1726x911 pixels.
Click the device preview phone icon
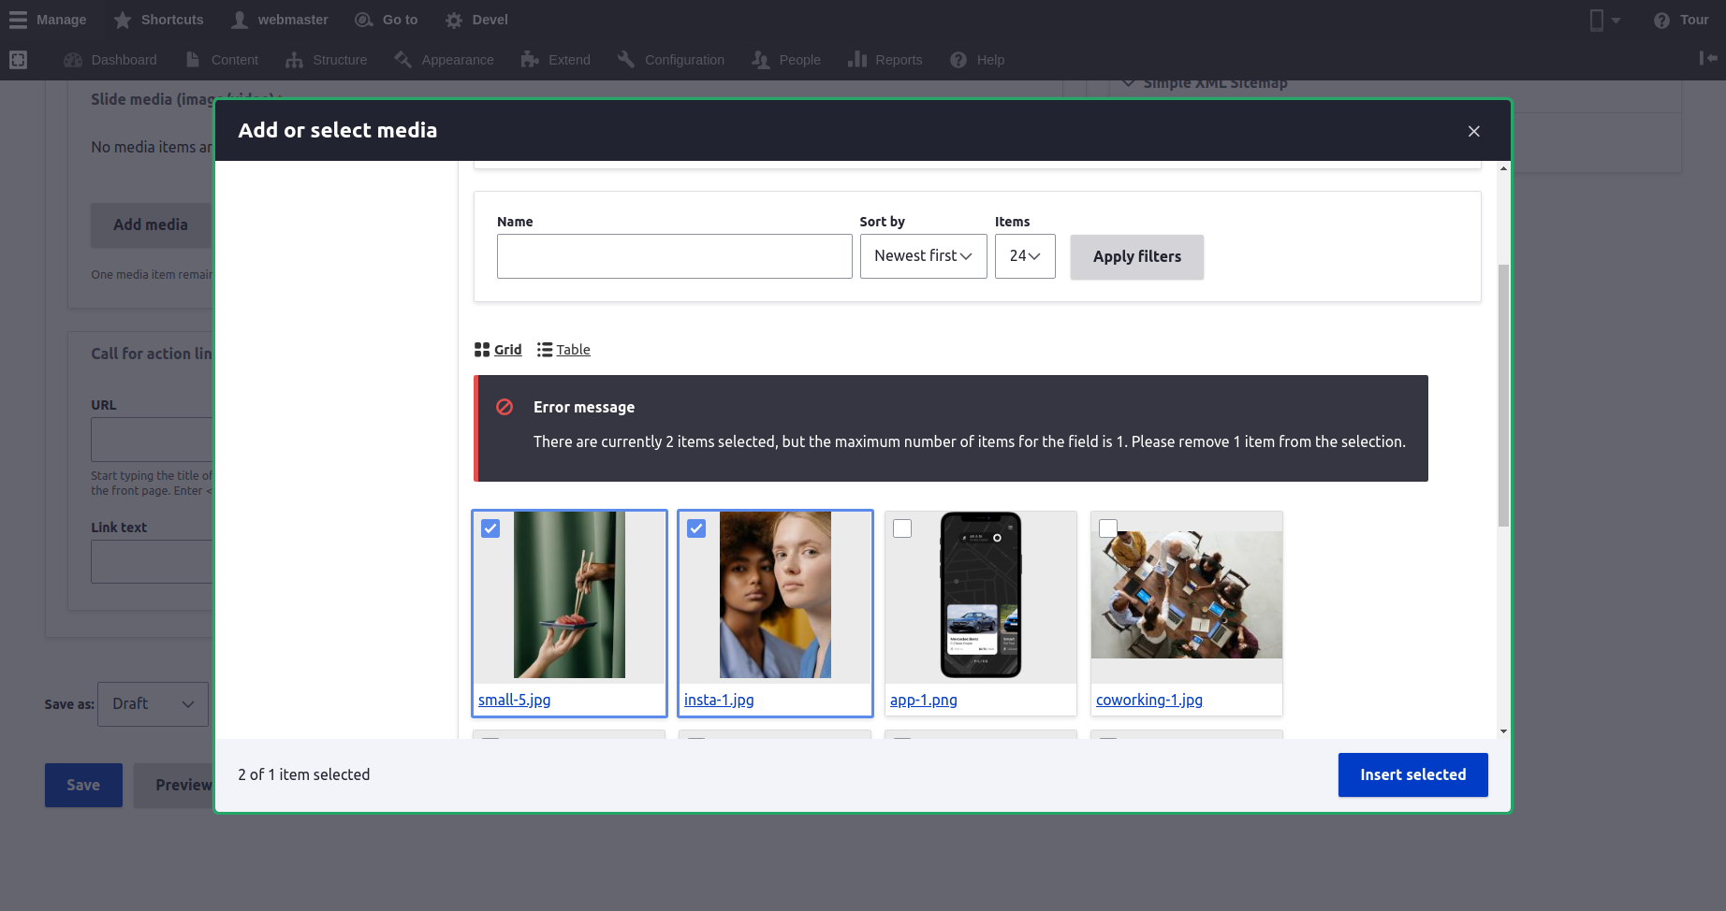click(1597, 20)
